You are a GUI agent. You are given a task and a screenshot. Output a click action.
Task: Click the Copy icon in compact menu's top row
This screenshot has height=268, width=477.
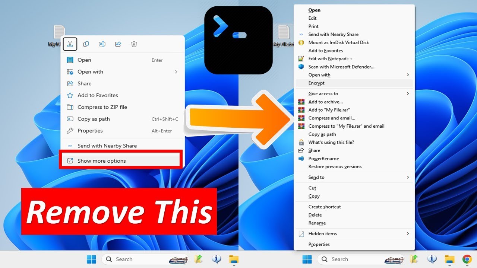(86, 44)
